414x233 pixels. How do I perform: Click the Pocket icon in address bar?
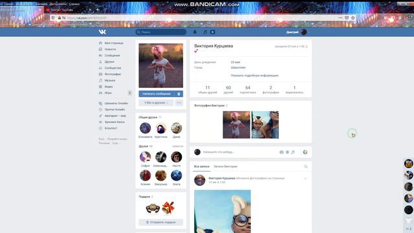point(347,17)
